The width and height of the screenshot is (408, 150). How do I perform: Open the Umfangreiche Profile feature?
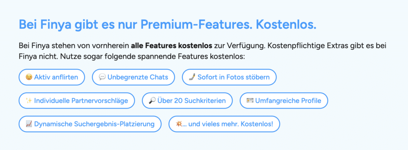click(x=284, y=101)
